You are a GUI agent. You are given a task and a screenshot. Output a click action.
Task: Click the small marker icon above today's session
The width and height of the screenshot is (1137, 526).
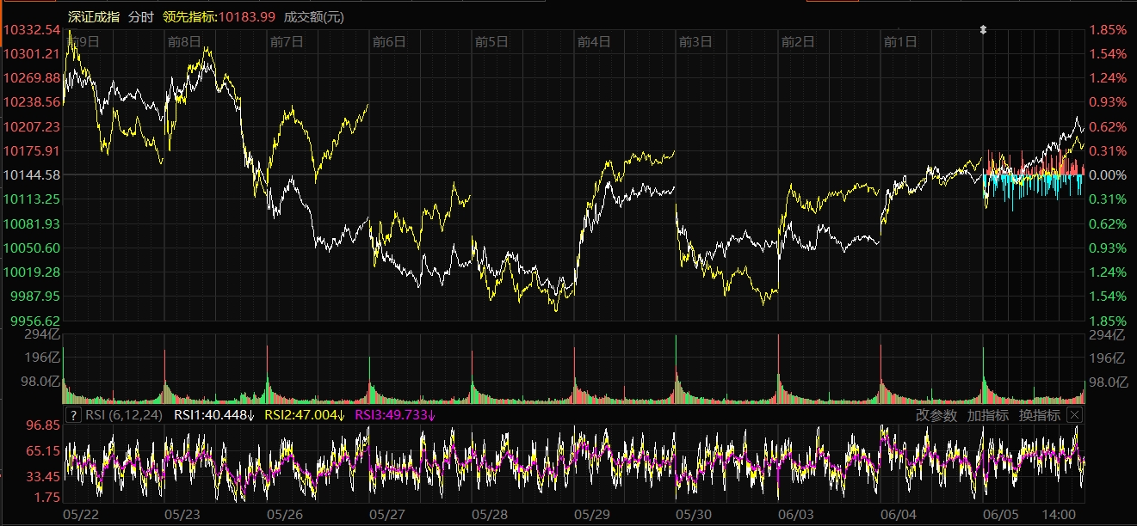[x=984, y=29]
